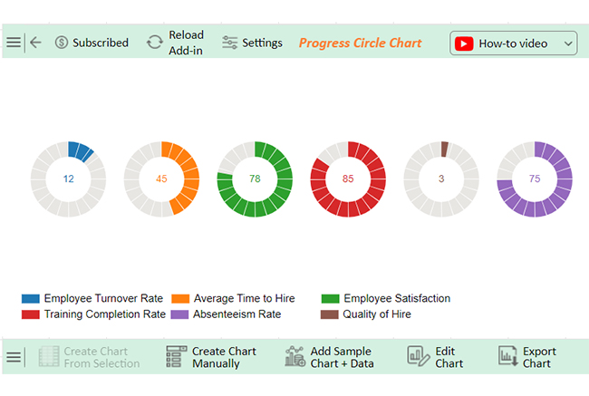Click the brown Quality of Hire swatch

(330, 314)
